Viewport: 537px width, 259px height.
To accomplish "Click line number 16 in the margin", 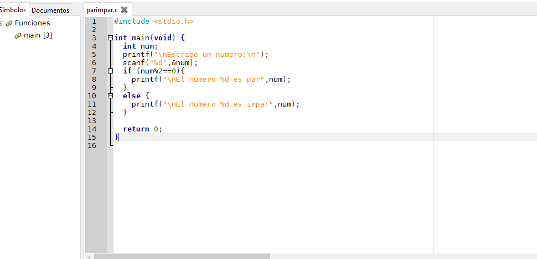I will click(92, 146).
